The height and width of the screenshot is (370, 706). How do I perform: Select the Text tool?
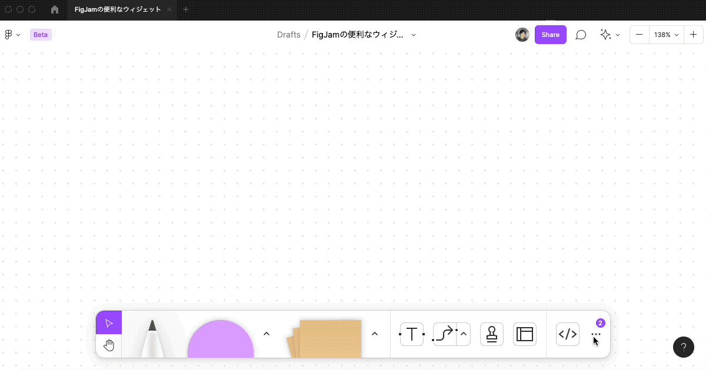coord(411,334)
